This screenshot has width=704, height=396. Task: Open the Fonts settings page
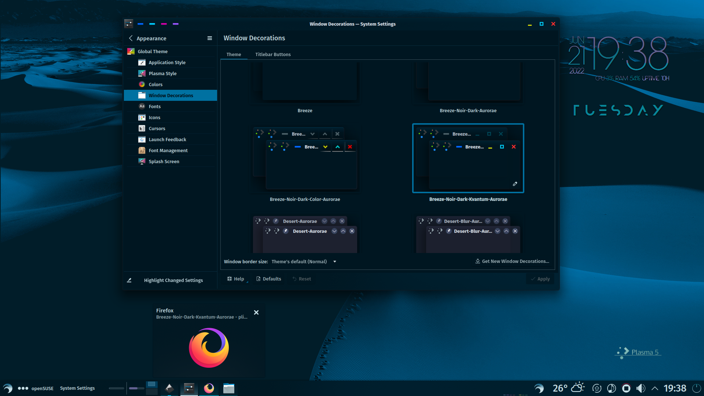coord(170,106)
